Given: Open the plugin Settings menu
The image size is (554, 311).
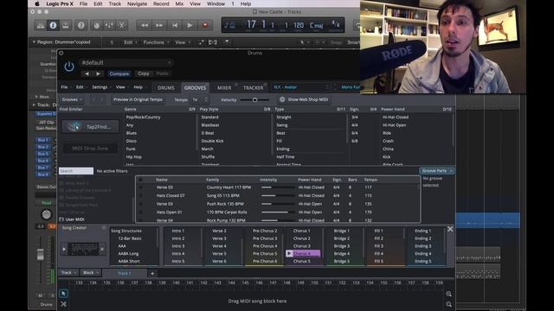Looking at the screenshot, I should pyautogui.click(x=100, y=87).
